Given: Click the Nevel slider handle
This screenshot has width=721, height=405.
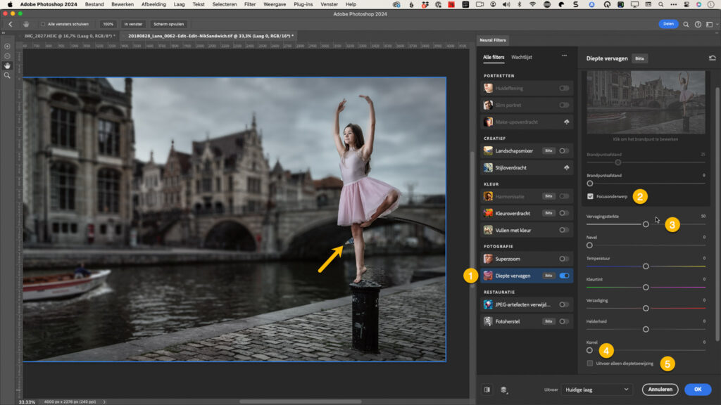Looking at the screenshot, I should 589,245.
